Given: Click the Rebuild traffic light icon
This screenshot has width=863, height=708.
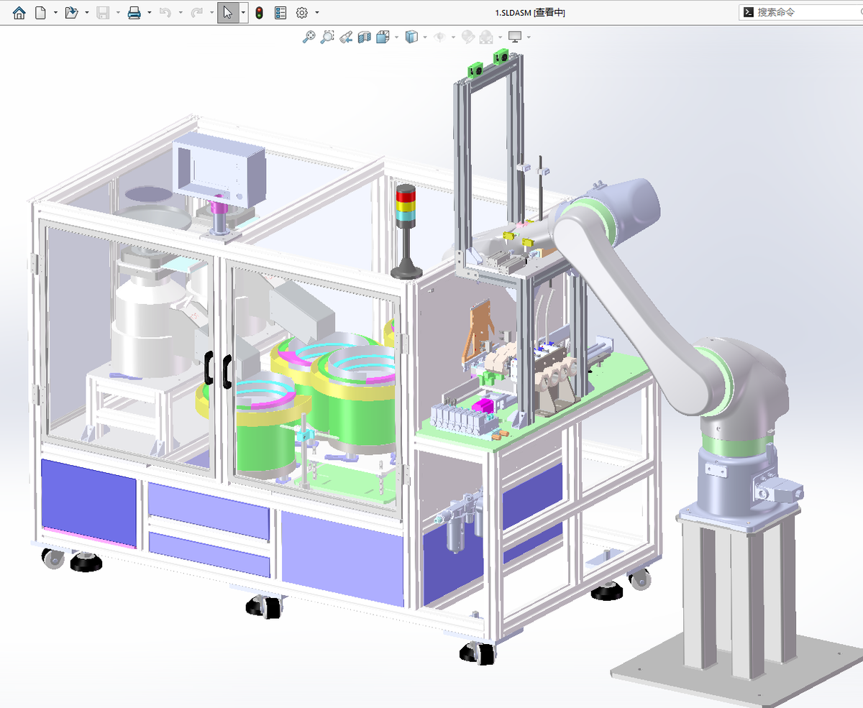Looking at the screenshot, I should point(259,12).
